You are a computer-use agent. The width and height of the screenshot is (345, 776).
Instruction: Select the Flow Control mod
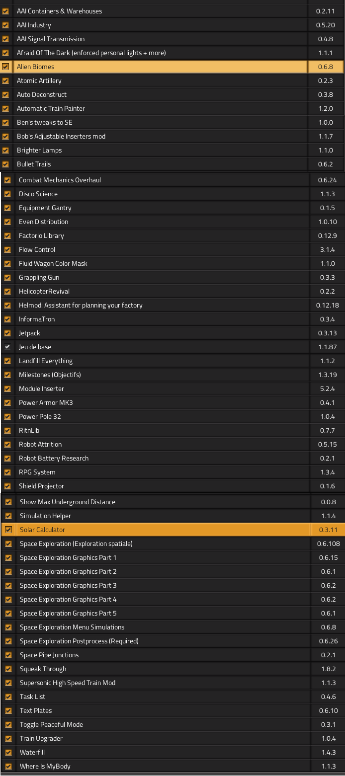[162, 249]
